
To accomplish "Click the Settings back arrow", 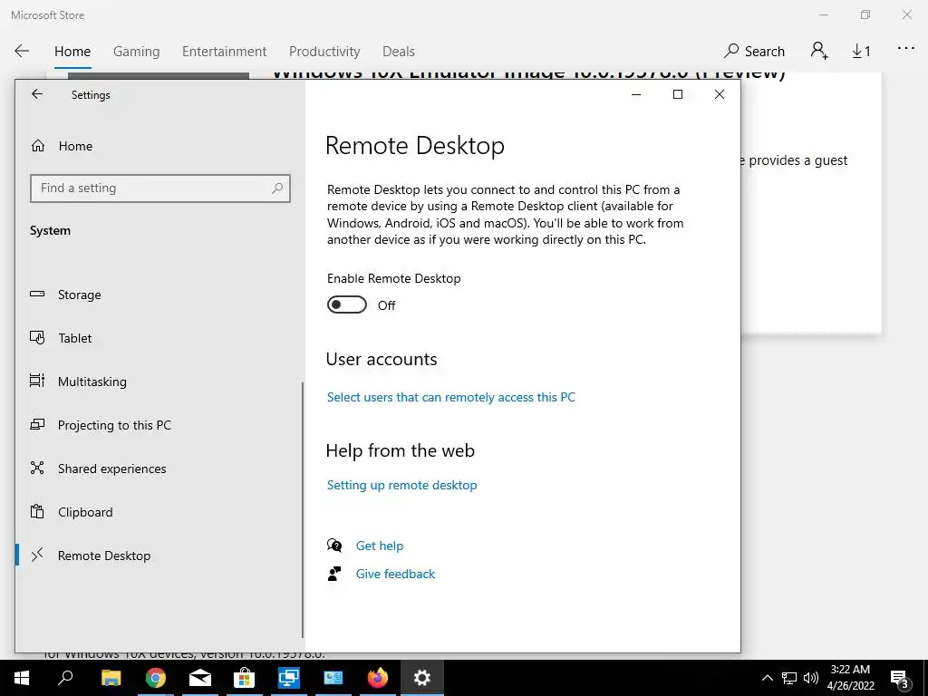I will (x=37, y=94).
